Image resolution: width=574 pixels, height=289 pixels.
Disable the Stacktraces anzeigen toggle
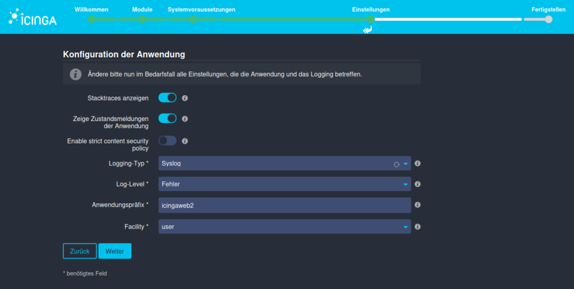pyautogui.click(x=168, y=98)
